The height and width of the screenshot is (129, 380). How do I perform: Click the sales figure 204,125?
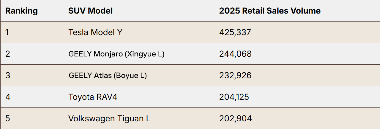tap(234, 97)
